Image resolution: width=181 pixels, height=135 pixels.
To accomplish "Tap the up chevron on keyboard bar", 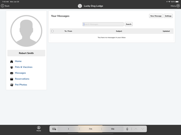I will click(136, 129).
